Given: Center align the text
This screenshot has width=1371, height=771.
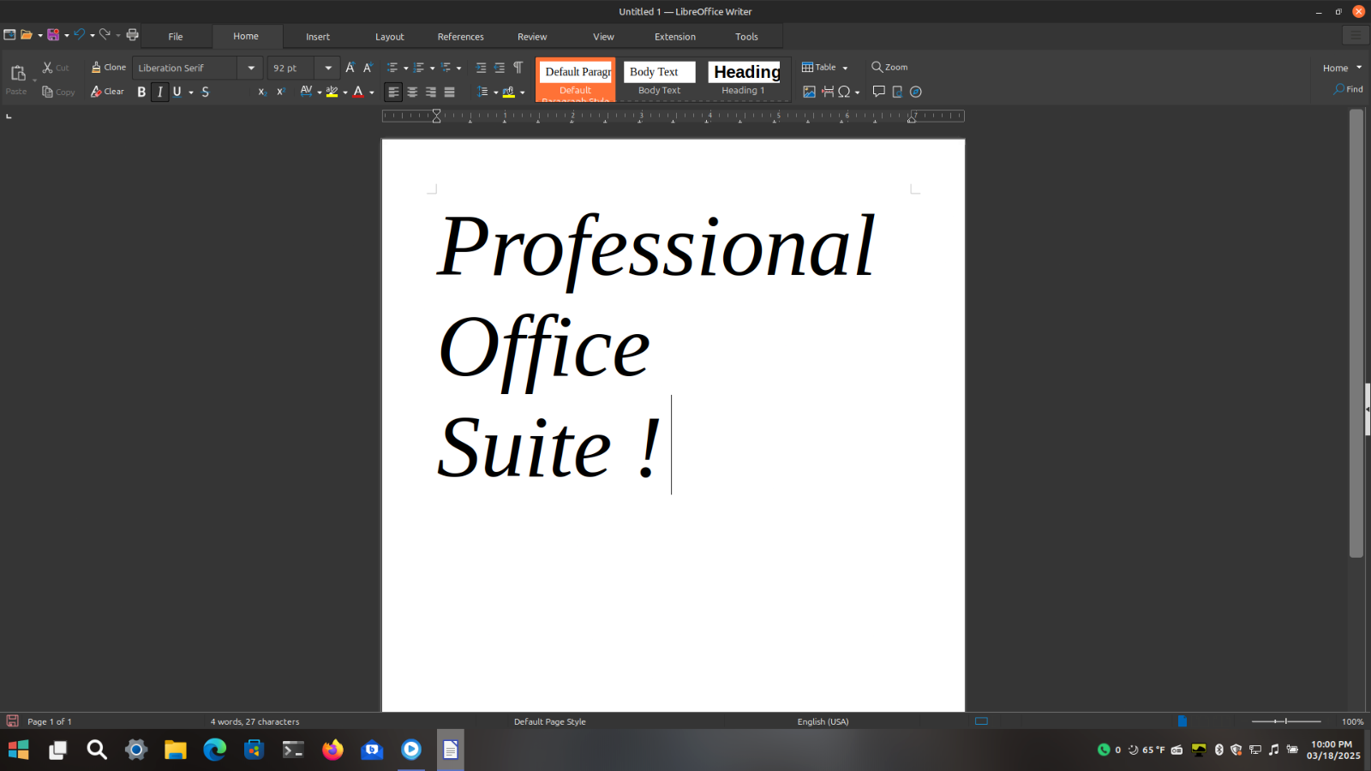Looking at the screenshot, I should 412,92.
